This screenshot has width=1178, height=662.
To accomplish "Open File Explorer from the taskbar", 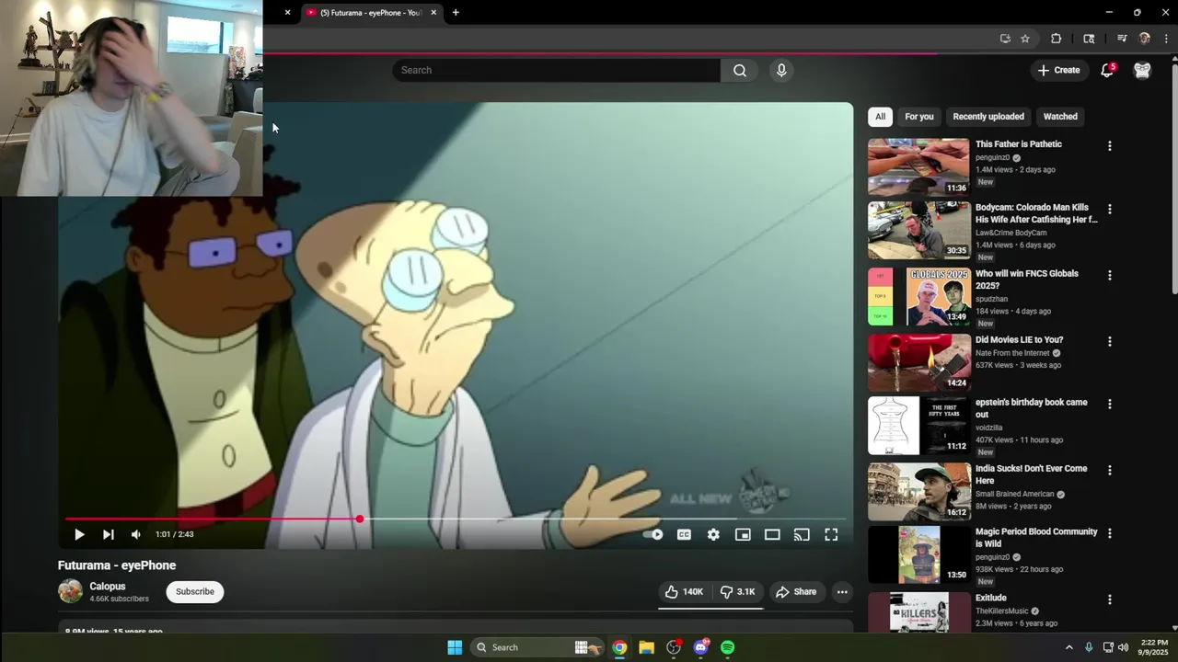I will pos(646,647).
